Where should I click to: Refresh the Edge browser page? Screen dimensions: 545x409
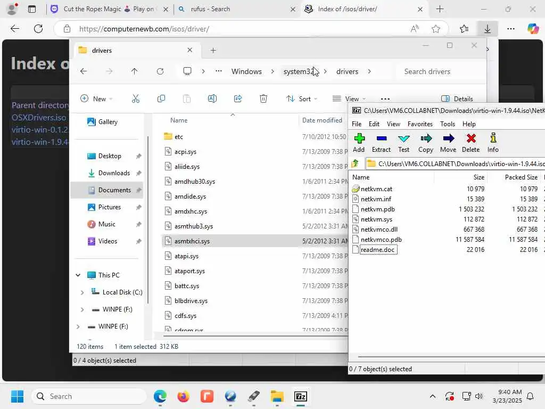coord(38,29)
